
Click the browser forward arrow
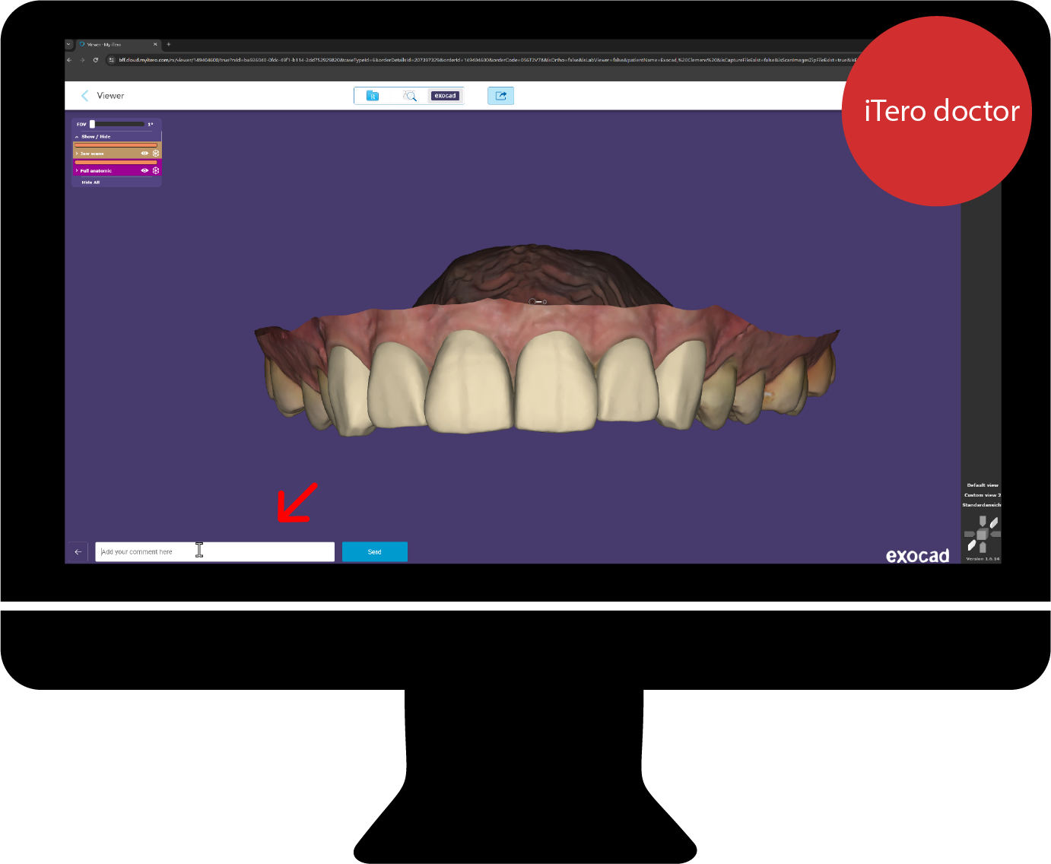[x=82, y=59]
